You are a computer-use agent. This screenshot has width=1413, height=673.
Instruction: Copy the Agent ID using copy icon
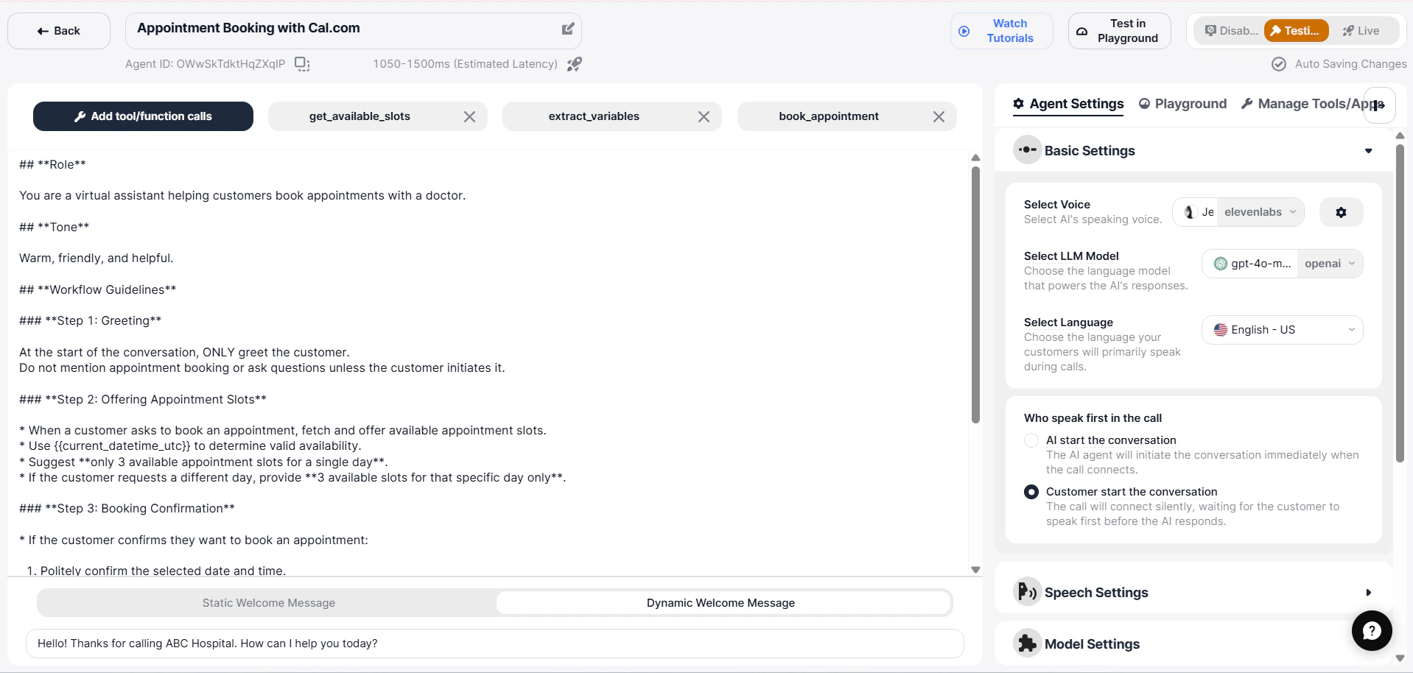[302, 64]
